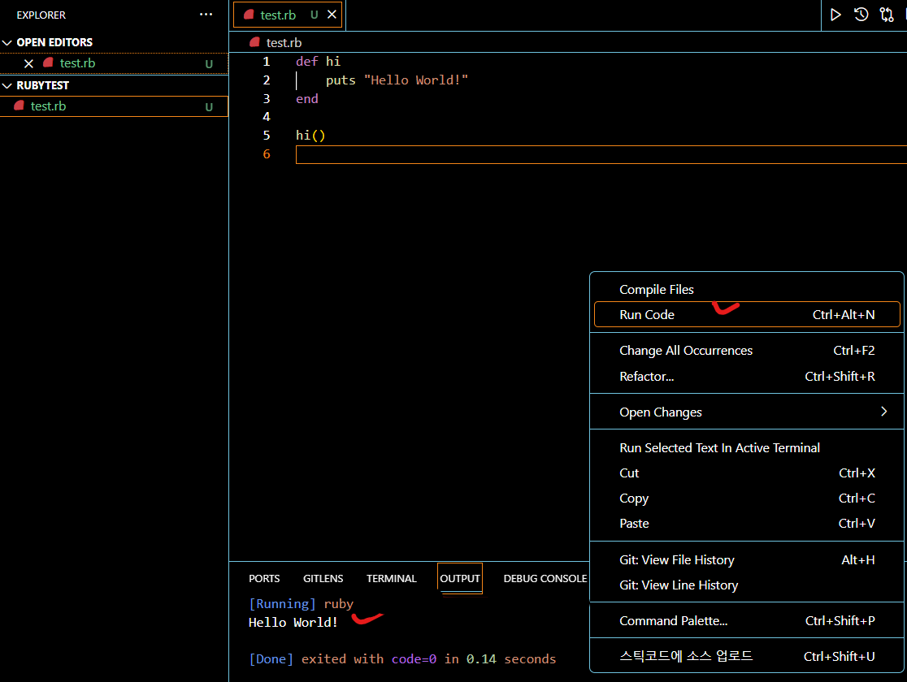This screenshot has width=907, height=682.
Task: Click the EXPLORER panel title
Action: [x=41, y=15]
